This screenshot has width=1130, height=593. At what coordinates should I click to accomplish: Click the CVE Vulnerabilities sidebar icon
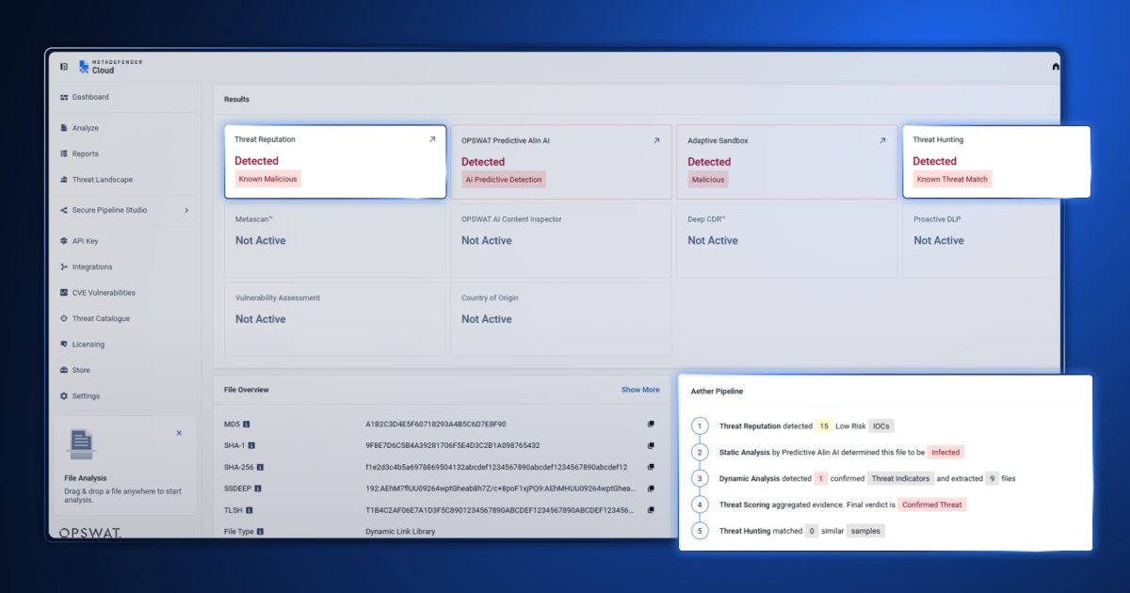coord(64,293)
